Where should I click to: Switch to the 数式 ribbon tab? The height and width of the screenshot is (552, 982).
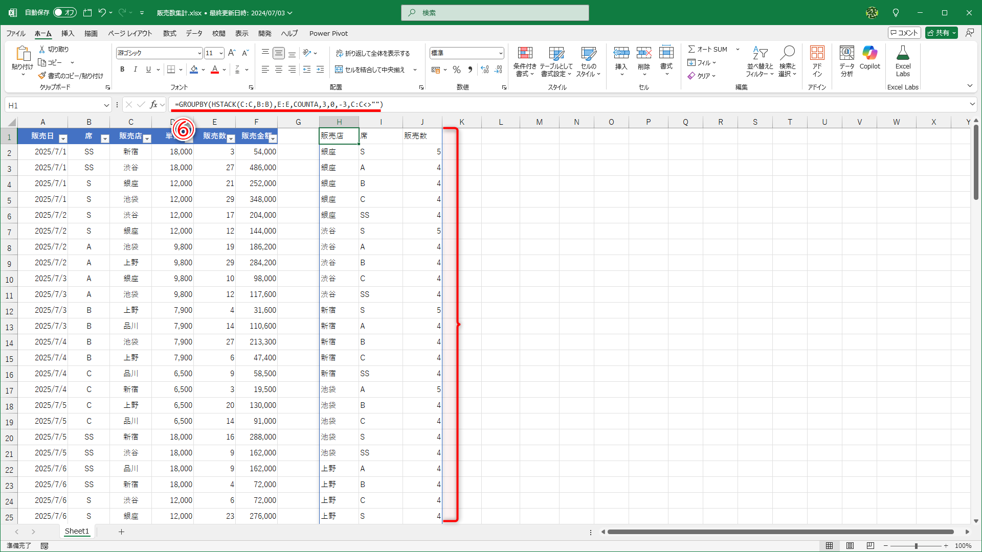[x=169, y=33]
